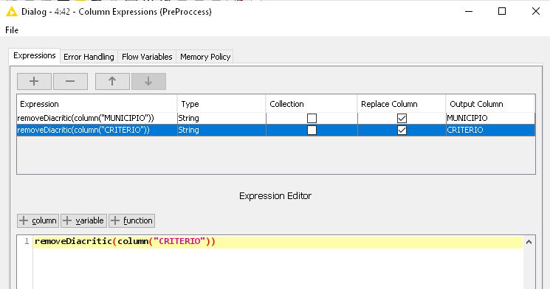The height and width of the screenshot is (289, 550).
Task: Toggle Collection checkbox for MUNICIPIO row
Action: point(312,119)
